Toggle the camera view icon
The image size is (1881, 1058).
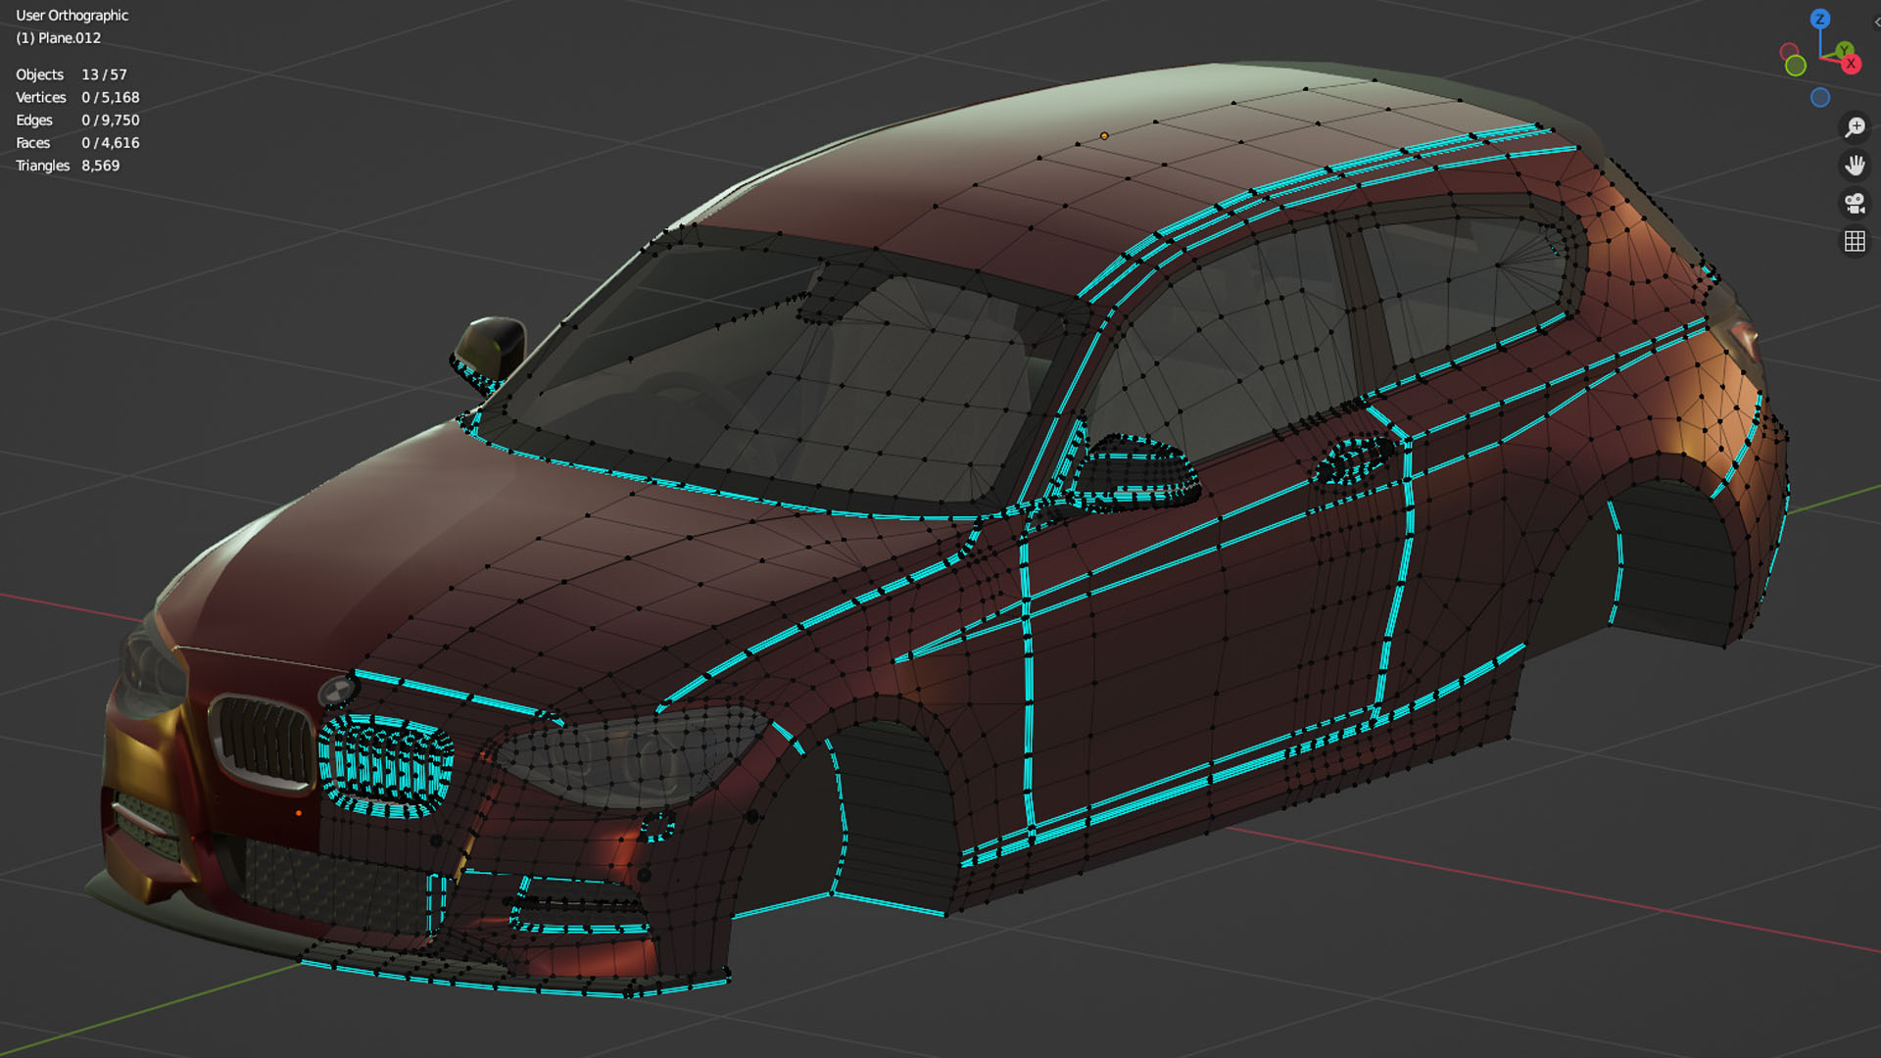point(1855,204)
